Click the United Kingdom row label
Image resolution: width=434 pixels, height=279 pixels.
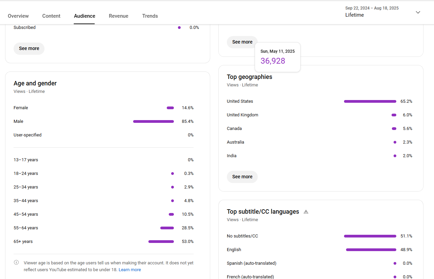(242, 115)
